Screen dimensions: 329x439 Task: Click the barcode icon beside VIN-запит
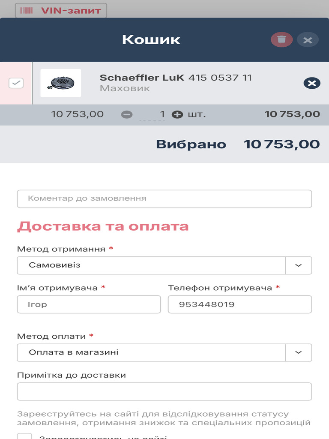click(27, 11)
